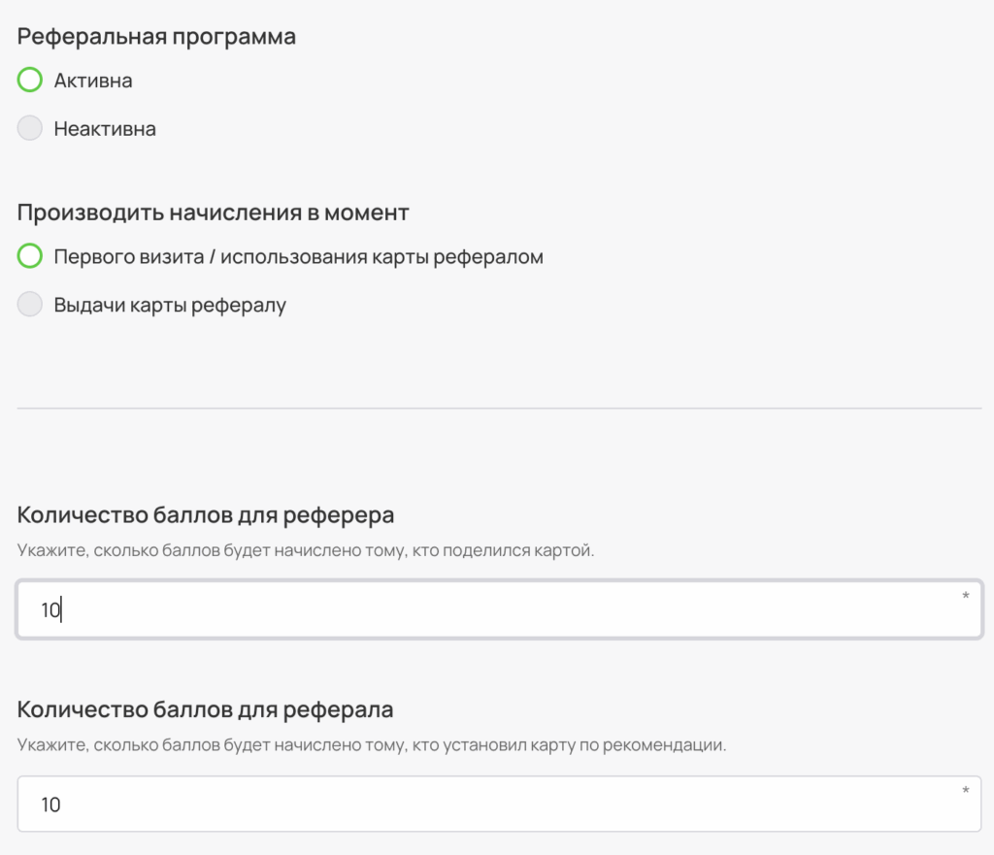994x855 pixels.
Task: Click the "Количество баллов для реферала" heading
Action: point(205,709)
